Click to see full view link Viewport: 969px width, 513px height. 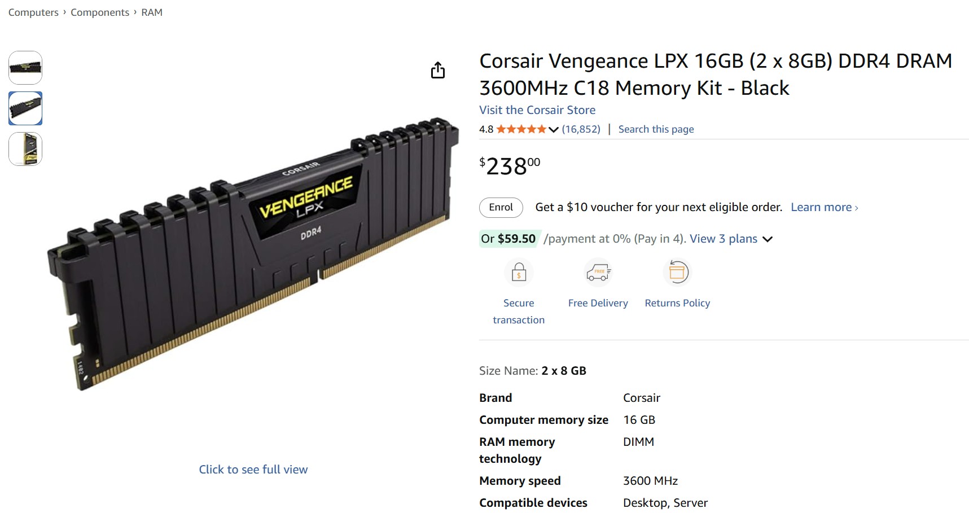253,470
